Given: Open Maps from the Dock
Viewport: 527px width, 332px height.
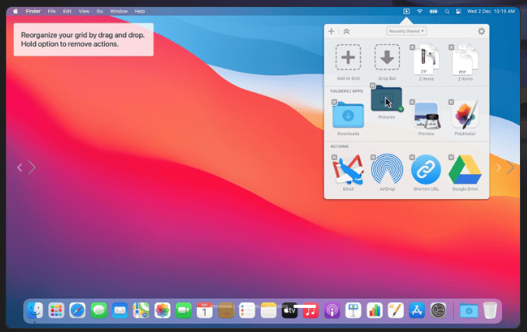Looking at the screenshot, I should coord(141,310).
